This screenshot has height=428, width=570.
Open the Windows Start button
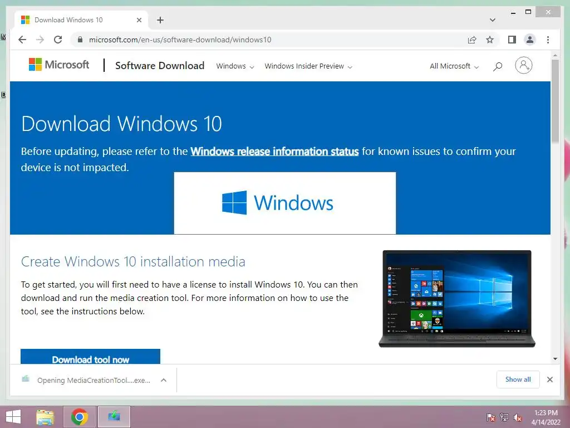click(x=13, y=417)
